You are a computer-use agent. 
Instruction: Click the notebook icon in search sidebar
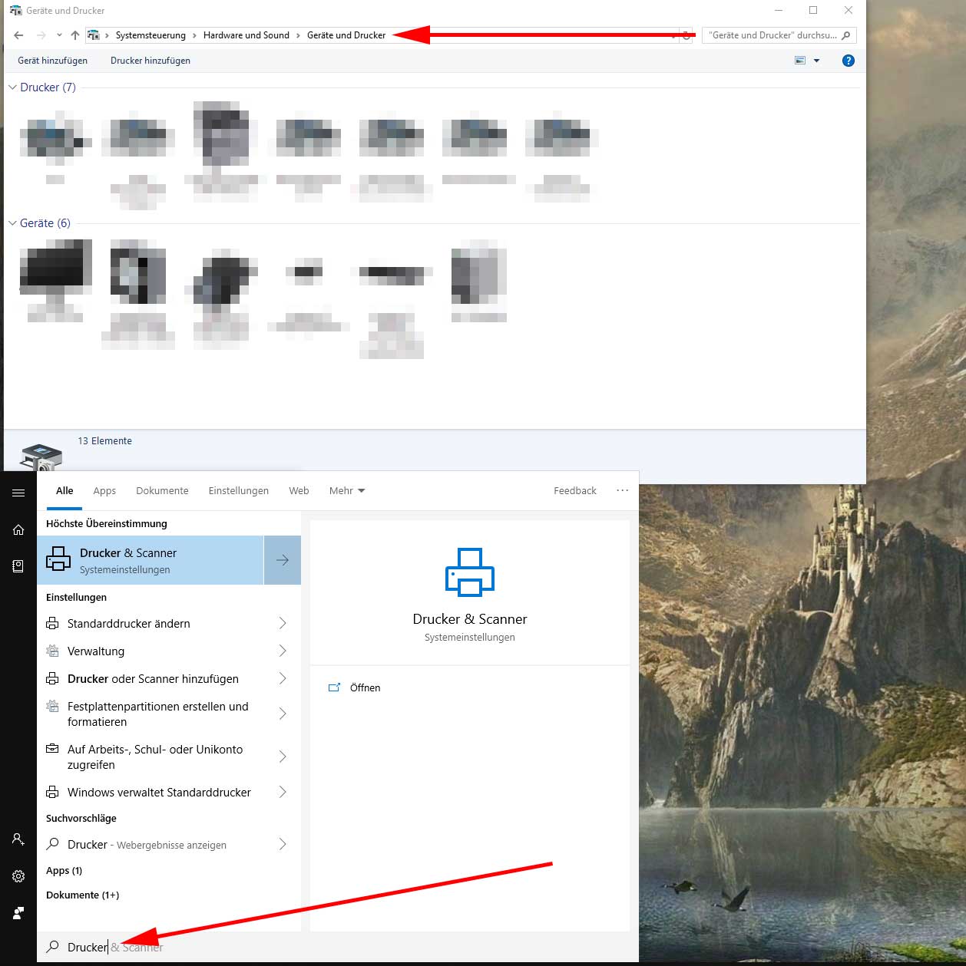[x=18, y=566]
